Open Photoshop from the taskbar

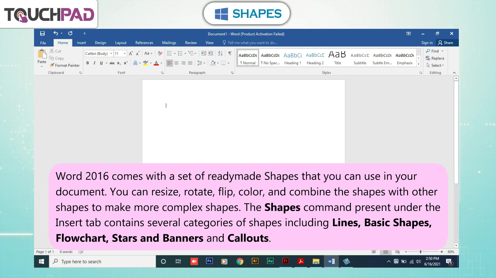coord(209,261)
